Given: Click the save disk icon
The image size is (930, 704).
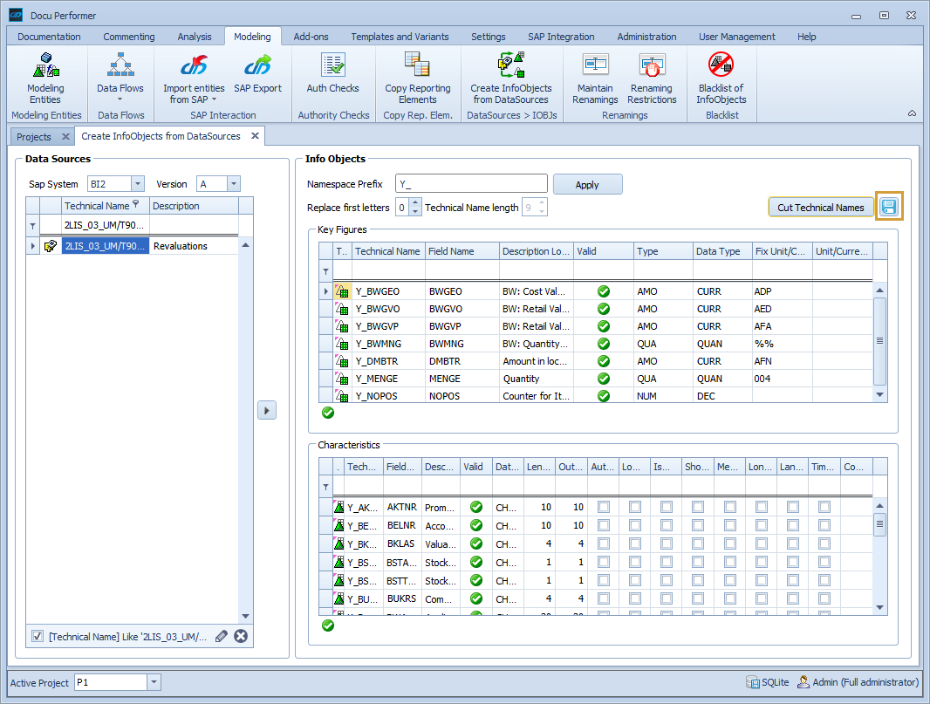Looking at the screenshot, I should [x=889, y=207].
